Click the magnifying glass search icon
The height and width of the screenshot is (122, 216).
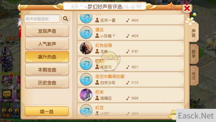[66, 18]
